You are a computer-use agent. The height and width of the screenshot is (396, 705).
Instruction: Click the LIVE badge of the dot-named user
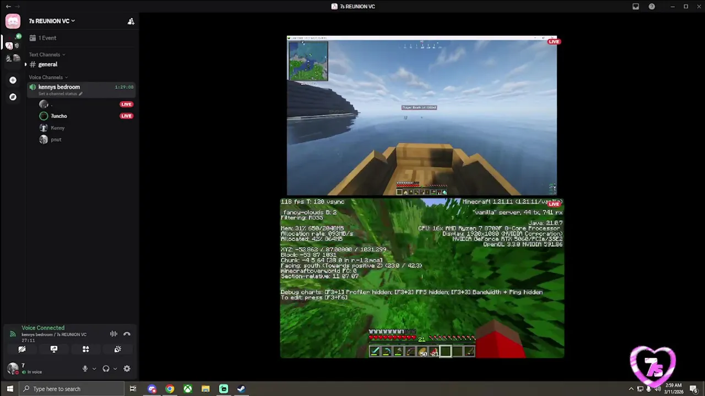click(x=126, y=104)
